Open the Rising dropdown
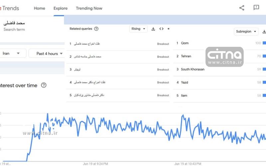This screenshot has width=266, height=166. pos(138,29)
